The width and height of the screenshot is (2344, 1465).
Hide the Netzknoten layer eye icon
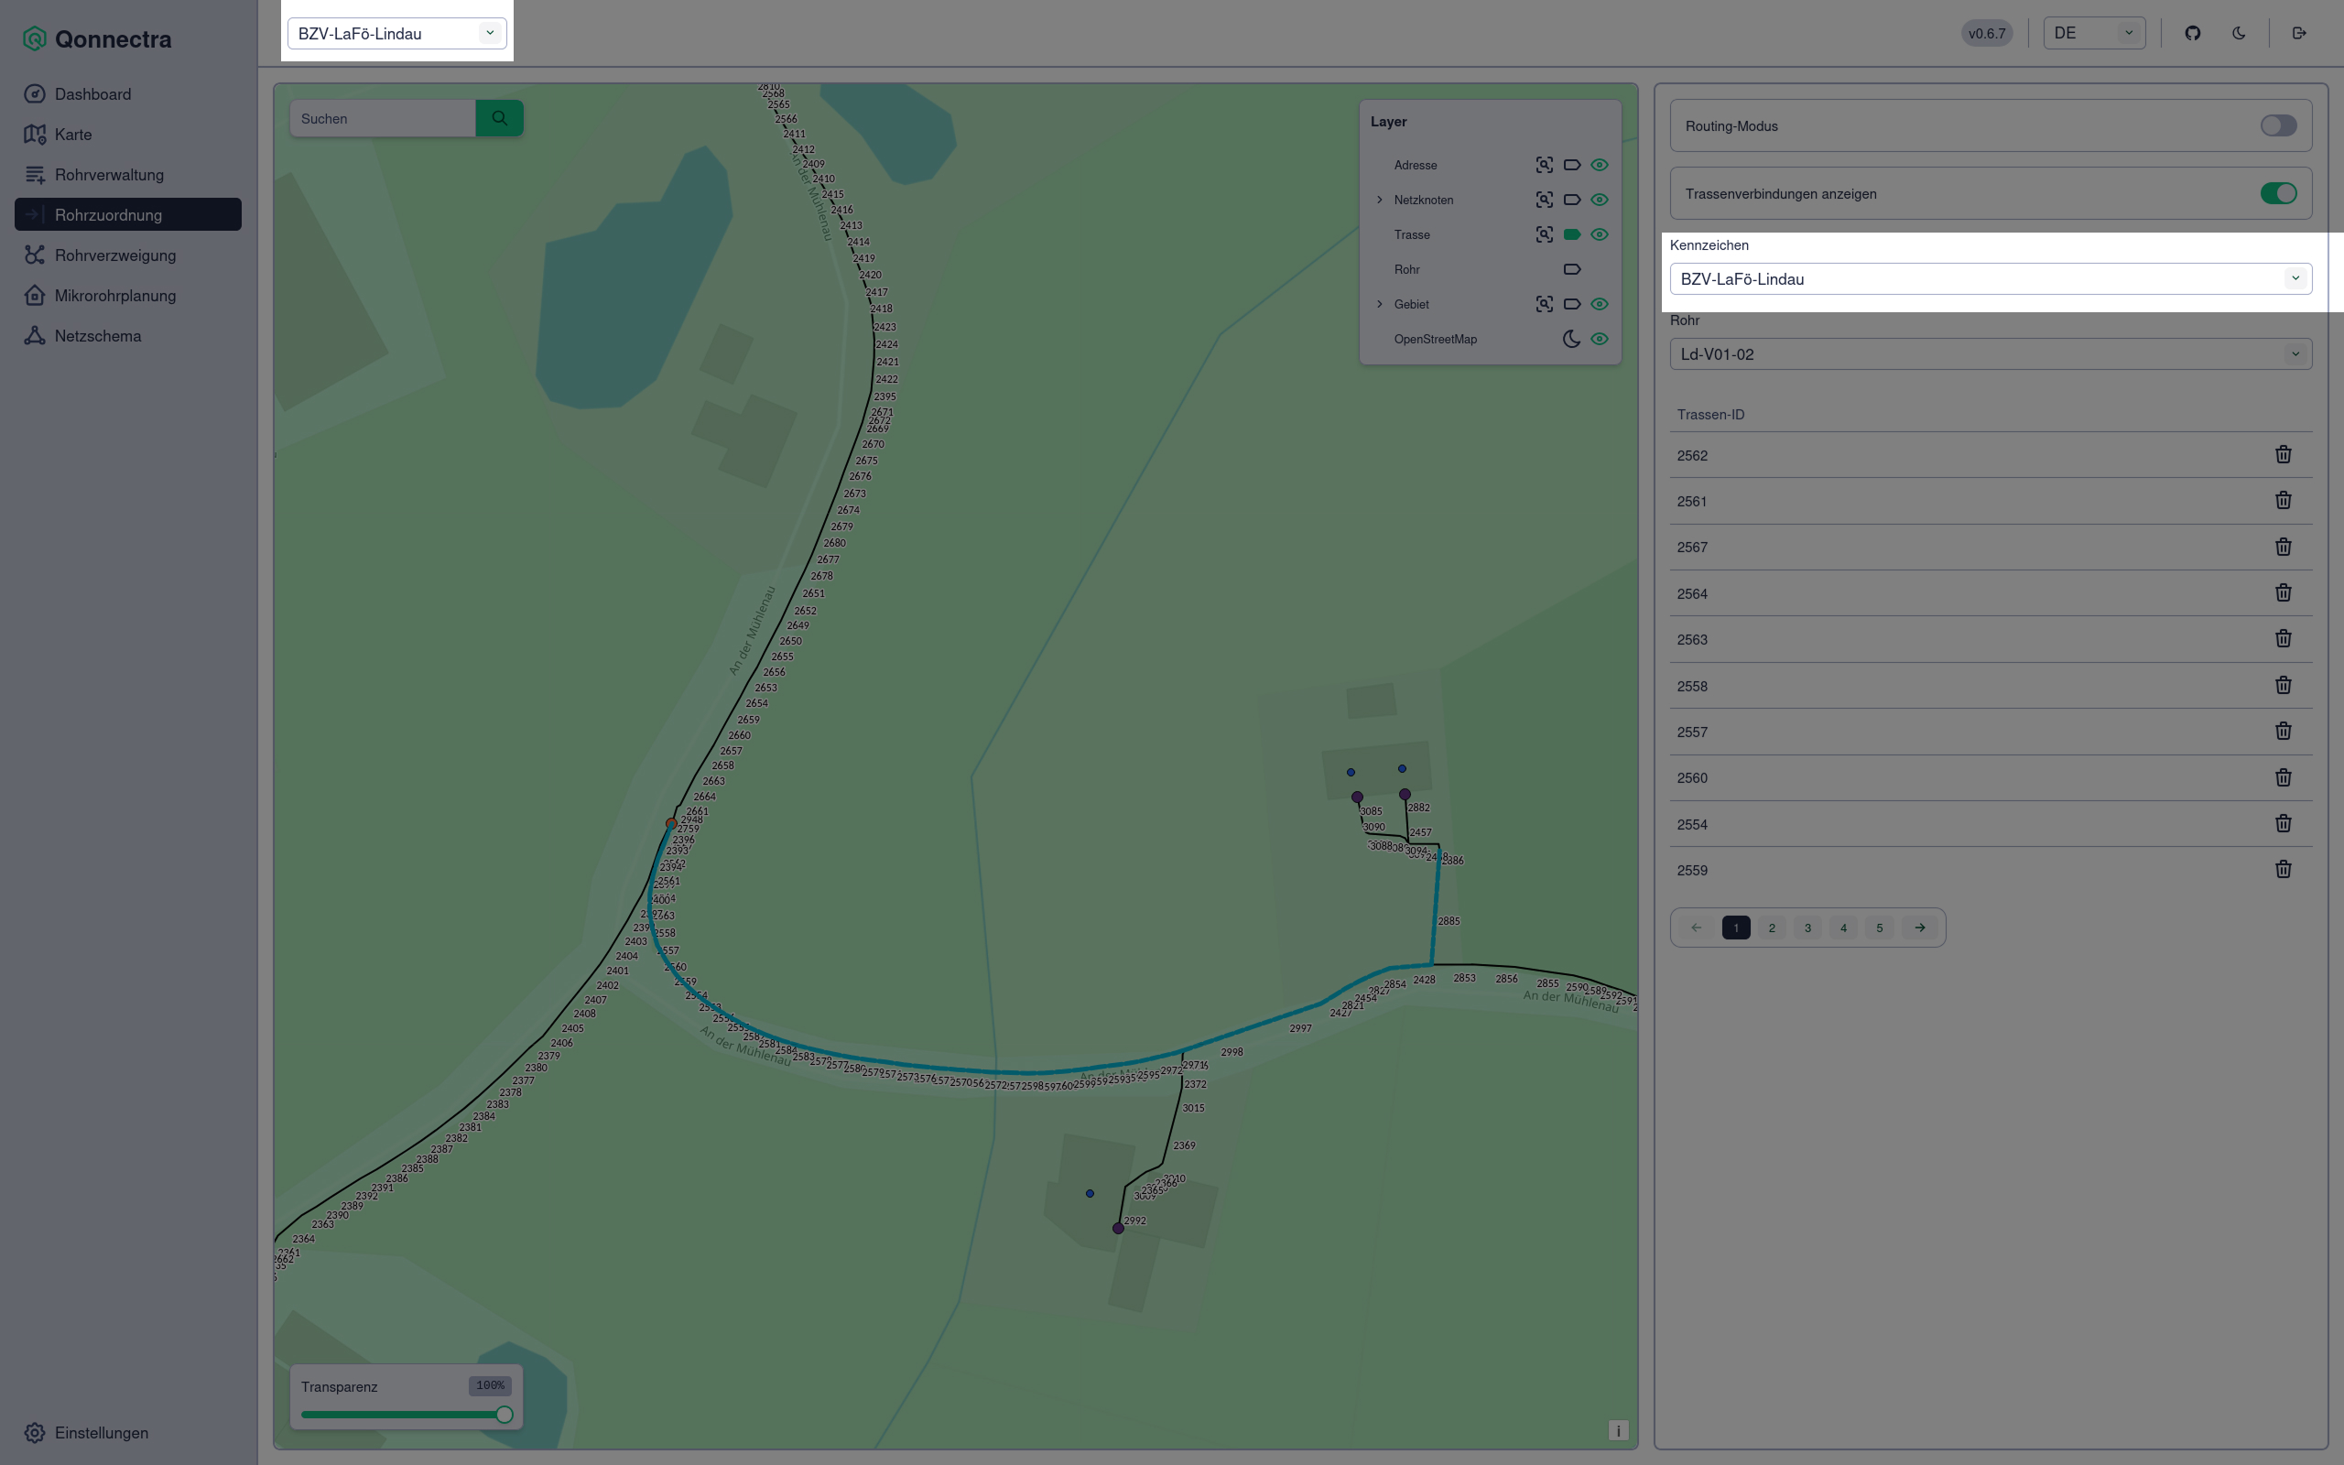click(1600, 200)
